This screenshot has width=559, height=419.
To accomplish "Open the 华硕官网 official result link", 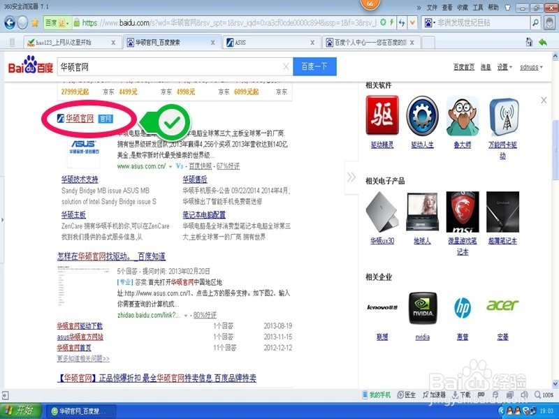I will tap(80, 118).
